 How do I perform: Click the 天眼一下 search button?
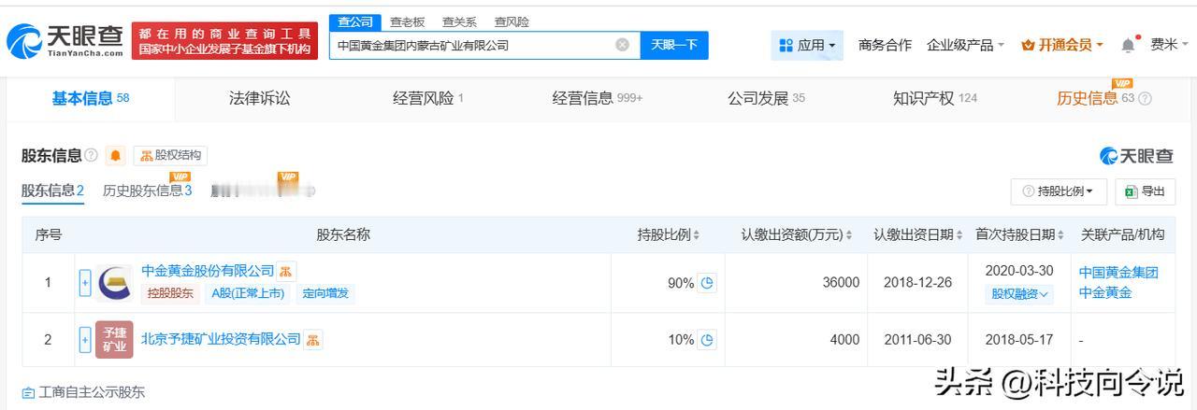click(x=674, y=45)
